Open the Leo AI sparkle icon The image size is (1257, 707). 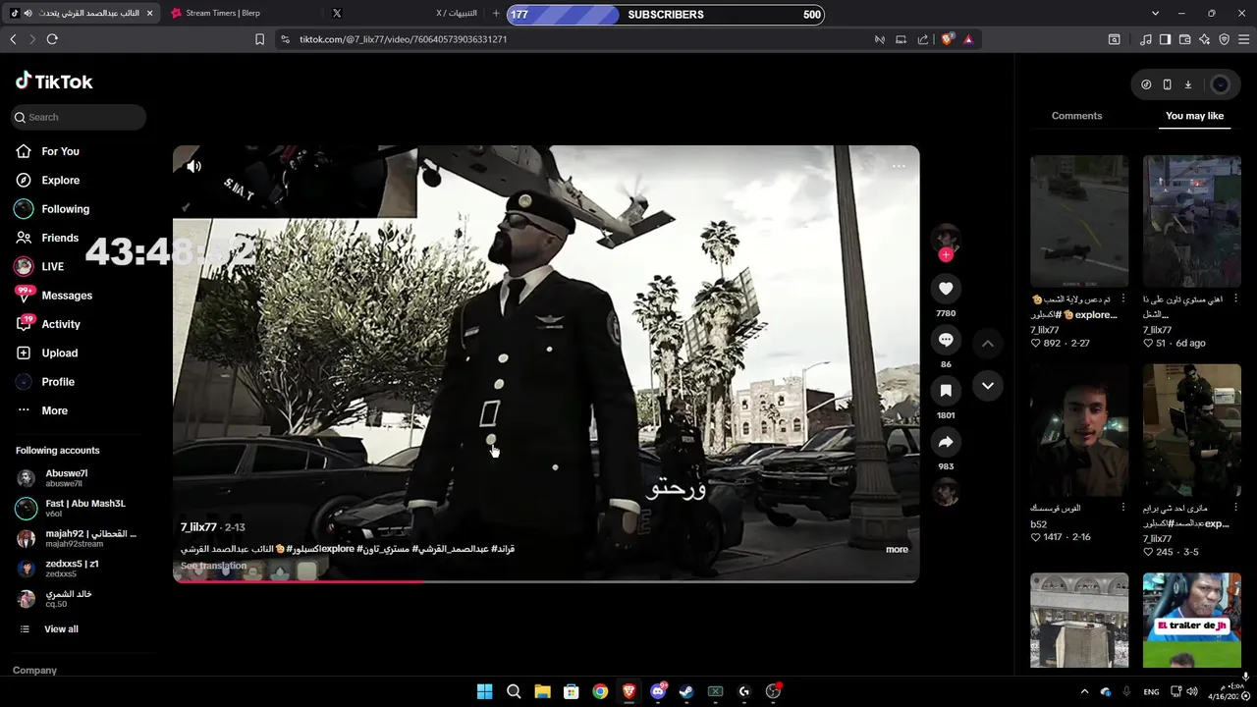click(x=1204, y=39)
